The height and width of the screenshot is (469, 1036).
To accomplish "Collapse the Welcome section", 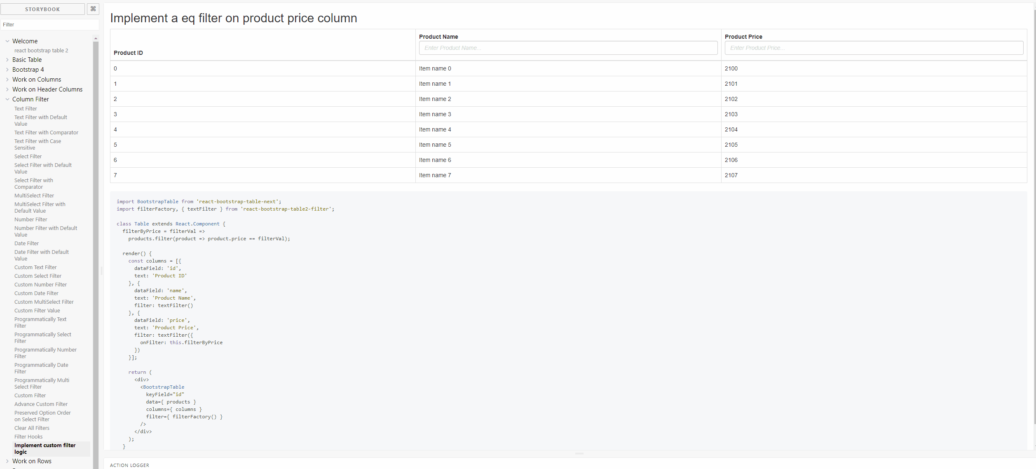I will pyautogui.click(x=24, y=41).
